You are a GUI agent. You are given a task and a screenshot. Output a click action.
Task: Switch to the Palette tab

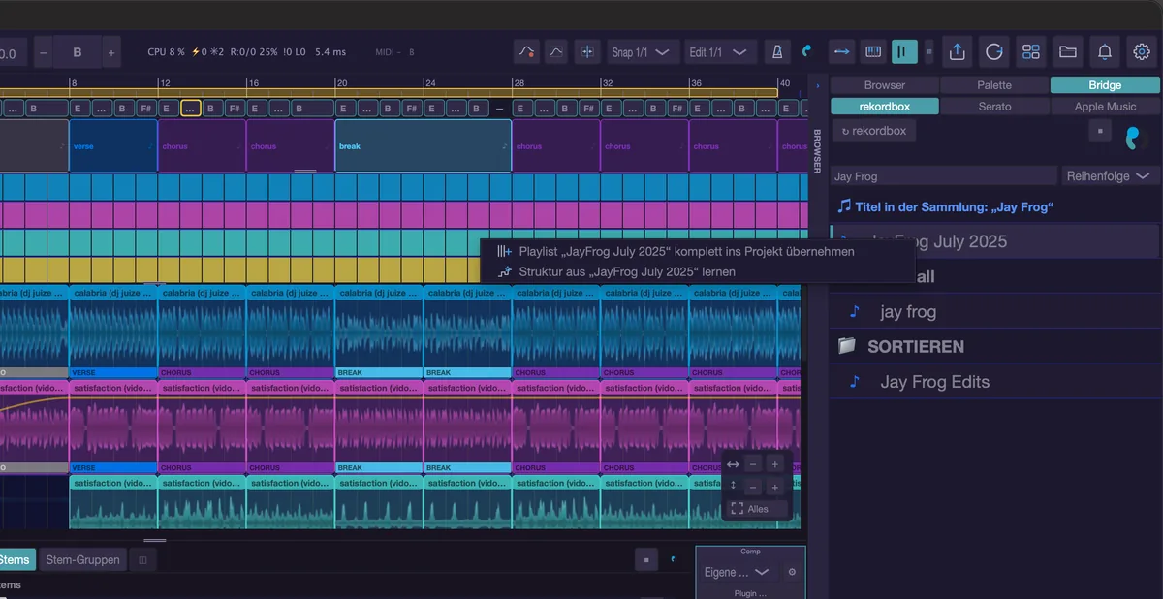click(x=994, y=85)
